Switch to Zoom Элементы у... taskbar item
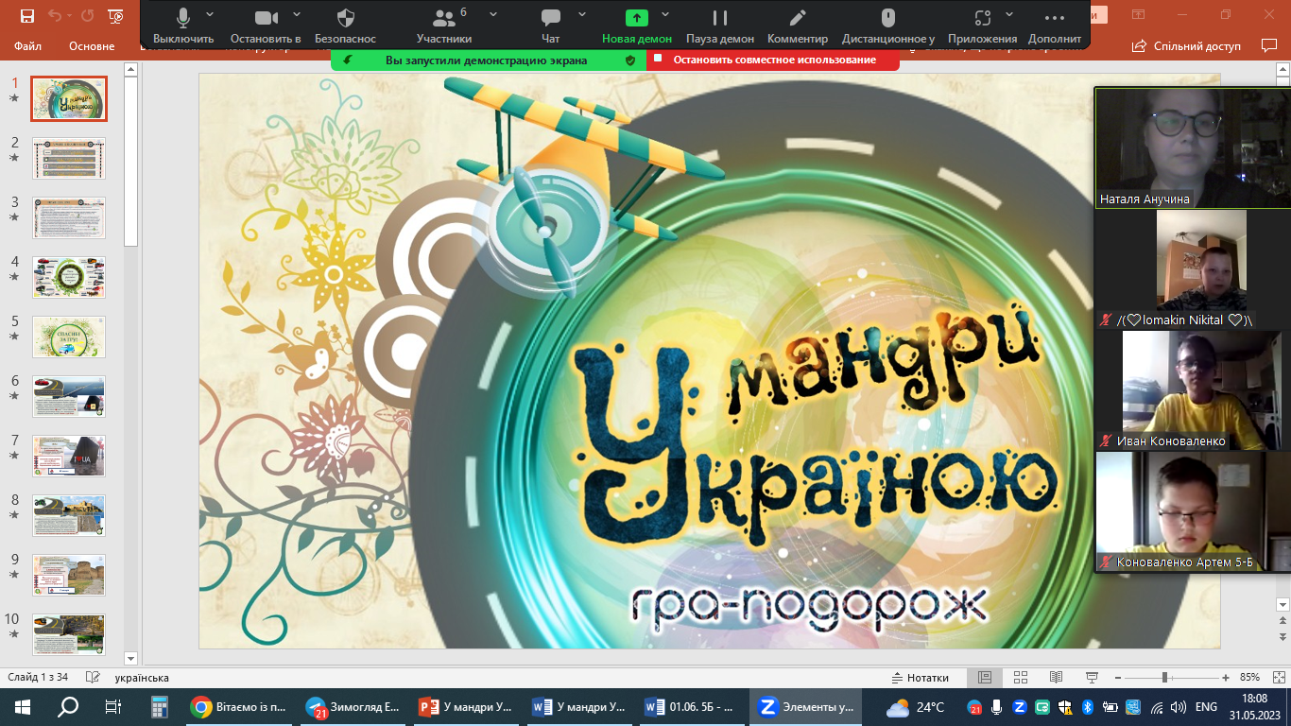Image resolution: width=1291 pixels, height=726 pixels. point(807,706)
